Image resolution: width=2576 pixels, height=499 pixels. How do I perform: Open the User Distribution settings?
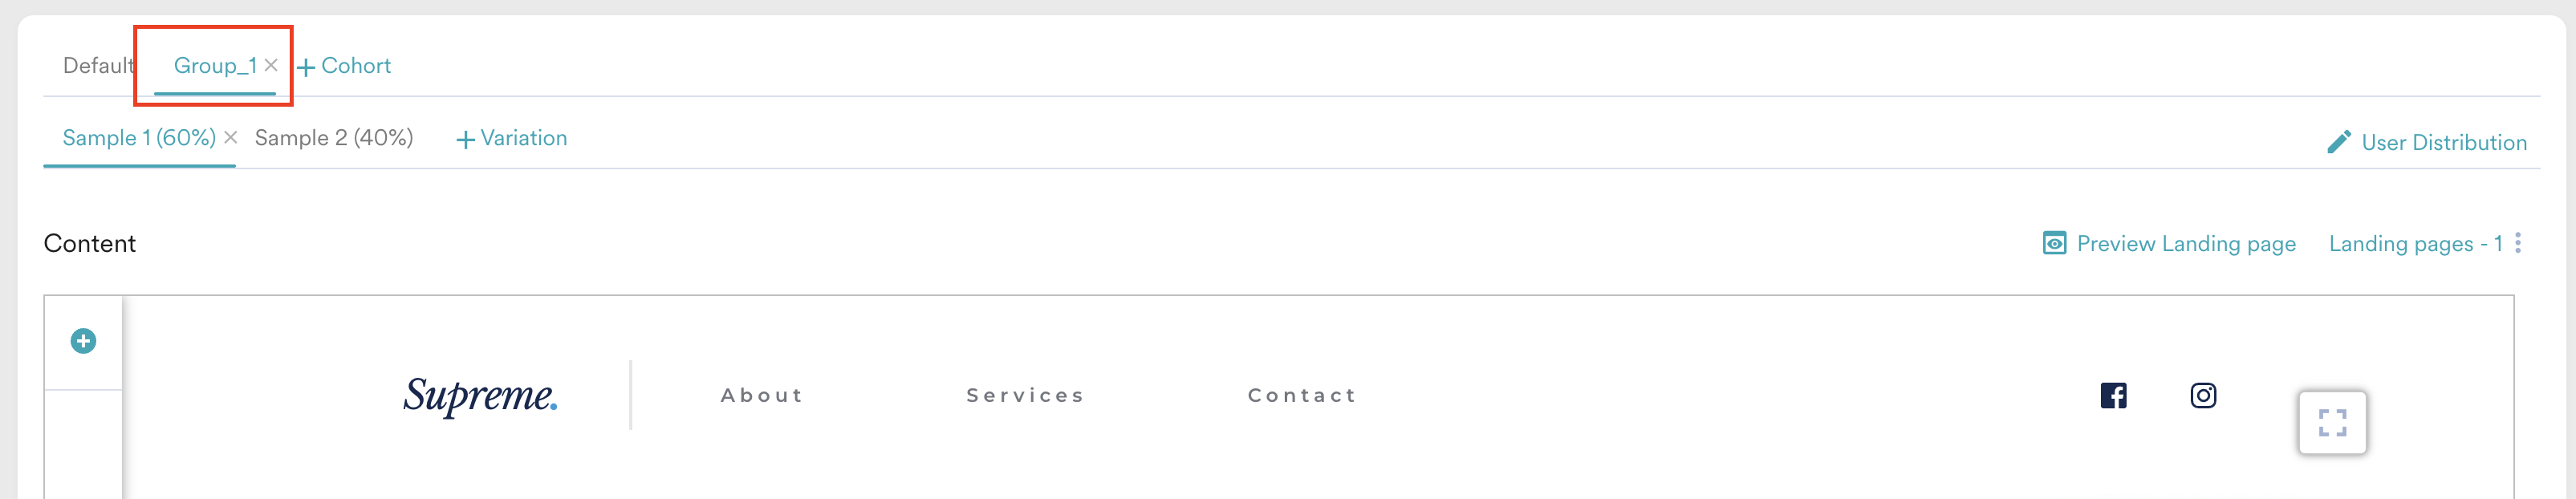pyautogui.click(x=2444, y=142)
